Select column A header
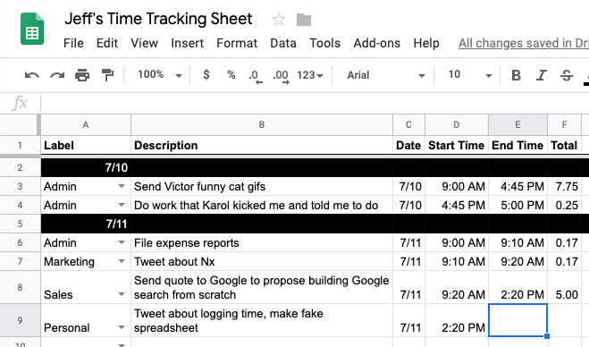Viewport: 589px width, 347px height. [x=86, y=125]
